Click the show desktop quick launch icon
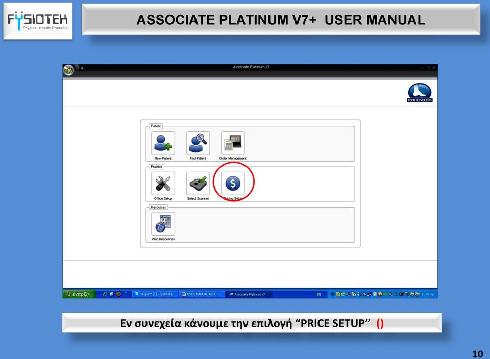Screen dimensions: 490x359 tap(112, 294)
